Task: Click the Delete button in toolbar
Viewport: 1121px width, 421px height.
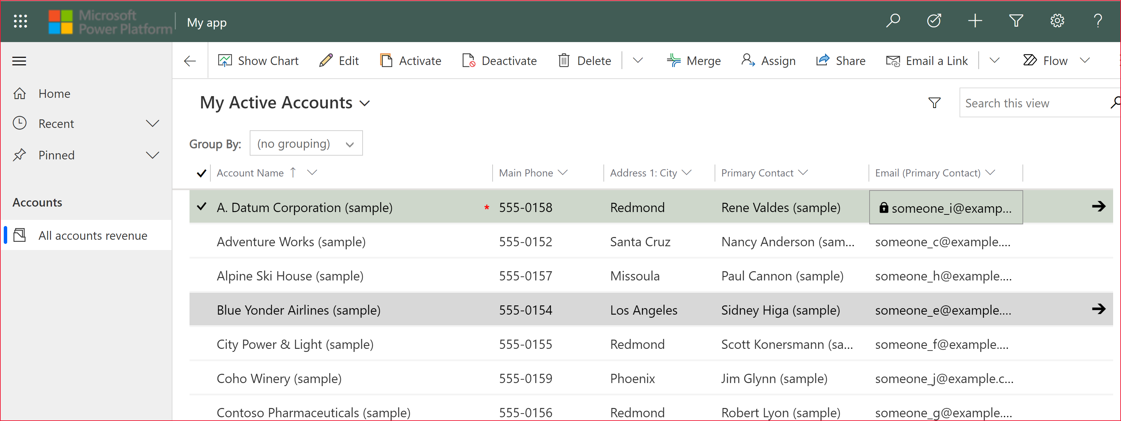Action: click(x=586, y=61)
